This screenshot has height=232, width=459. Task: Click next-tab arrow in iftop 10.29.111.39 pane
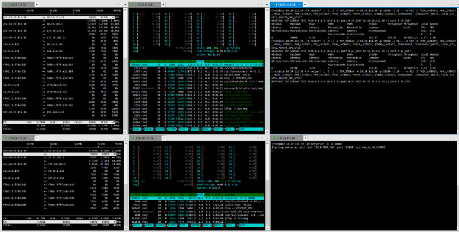coord(120,138)
